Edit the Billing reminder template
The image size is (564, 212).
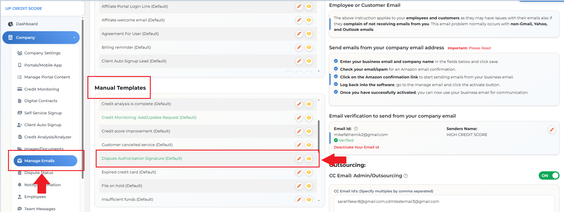click(x=299, y=47)
